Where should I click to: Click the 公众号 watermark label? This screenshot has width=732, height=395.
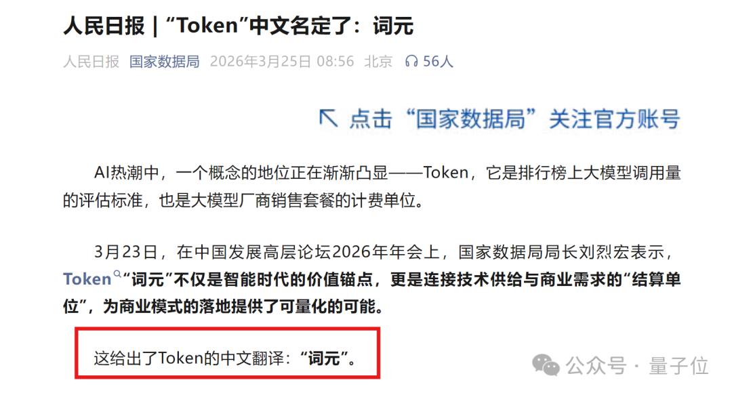tap(596, 366)
